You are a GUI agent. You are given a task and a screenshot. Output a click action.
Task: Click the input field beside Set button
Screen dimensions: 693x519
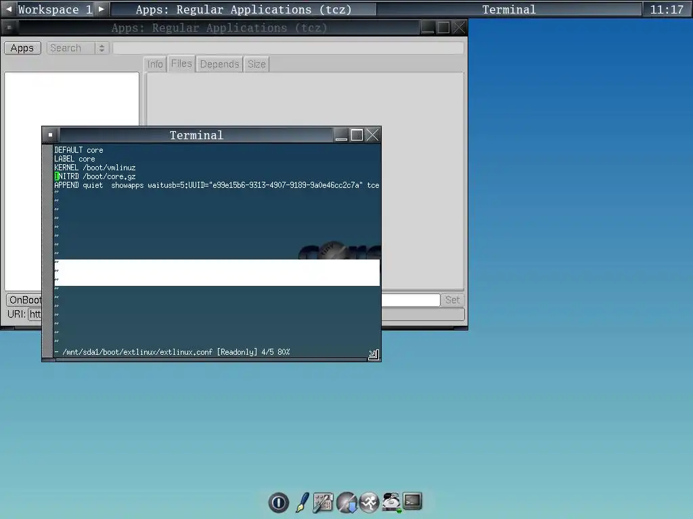tap(411, 300)
